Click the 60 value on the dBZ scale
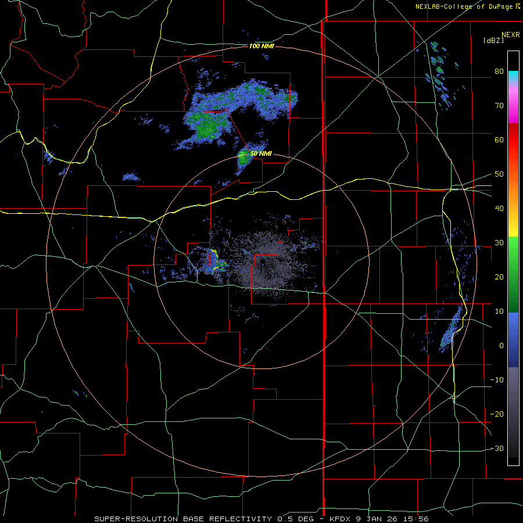The image size is (523, 523). pyautogui.click(x=499, y=139)
